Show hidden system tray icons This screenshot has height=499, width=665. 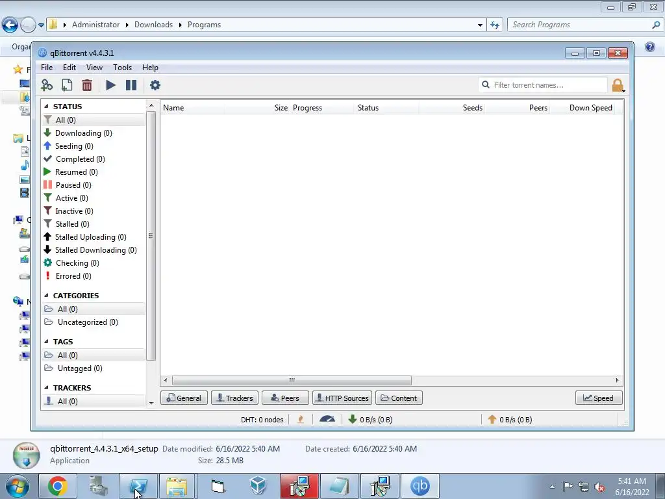pyautogui.click(x=552, y=487)
